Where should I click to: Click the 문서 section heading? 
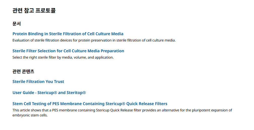(17, 24)
